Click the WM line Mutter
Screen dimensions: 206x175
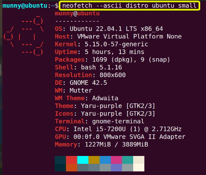coord(74,91)
